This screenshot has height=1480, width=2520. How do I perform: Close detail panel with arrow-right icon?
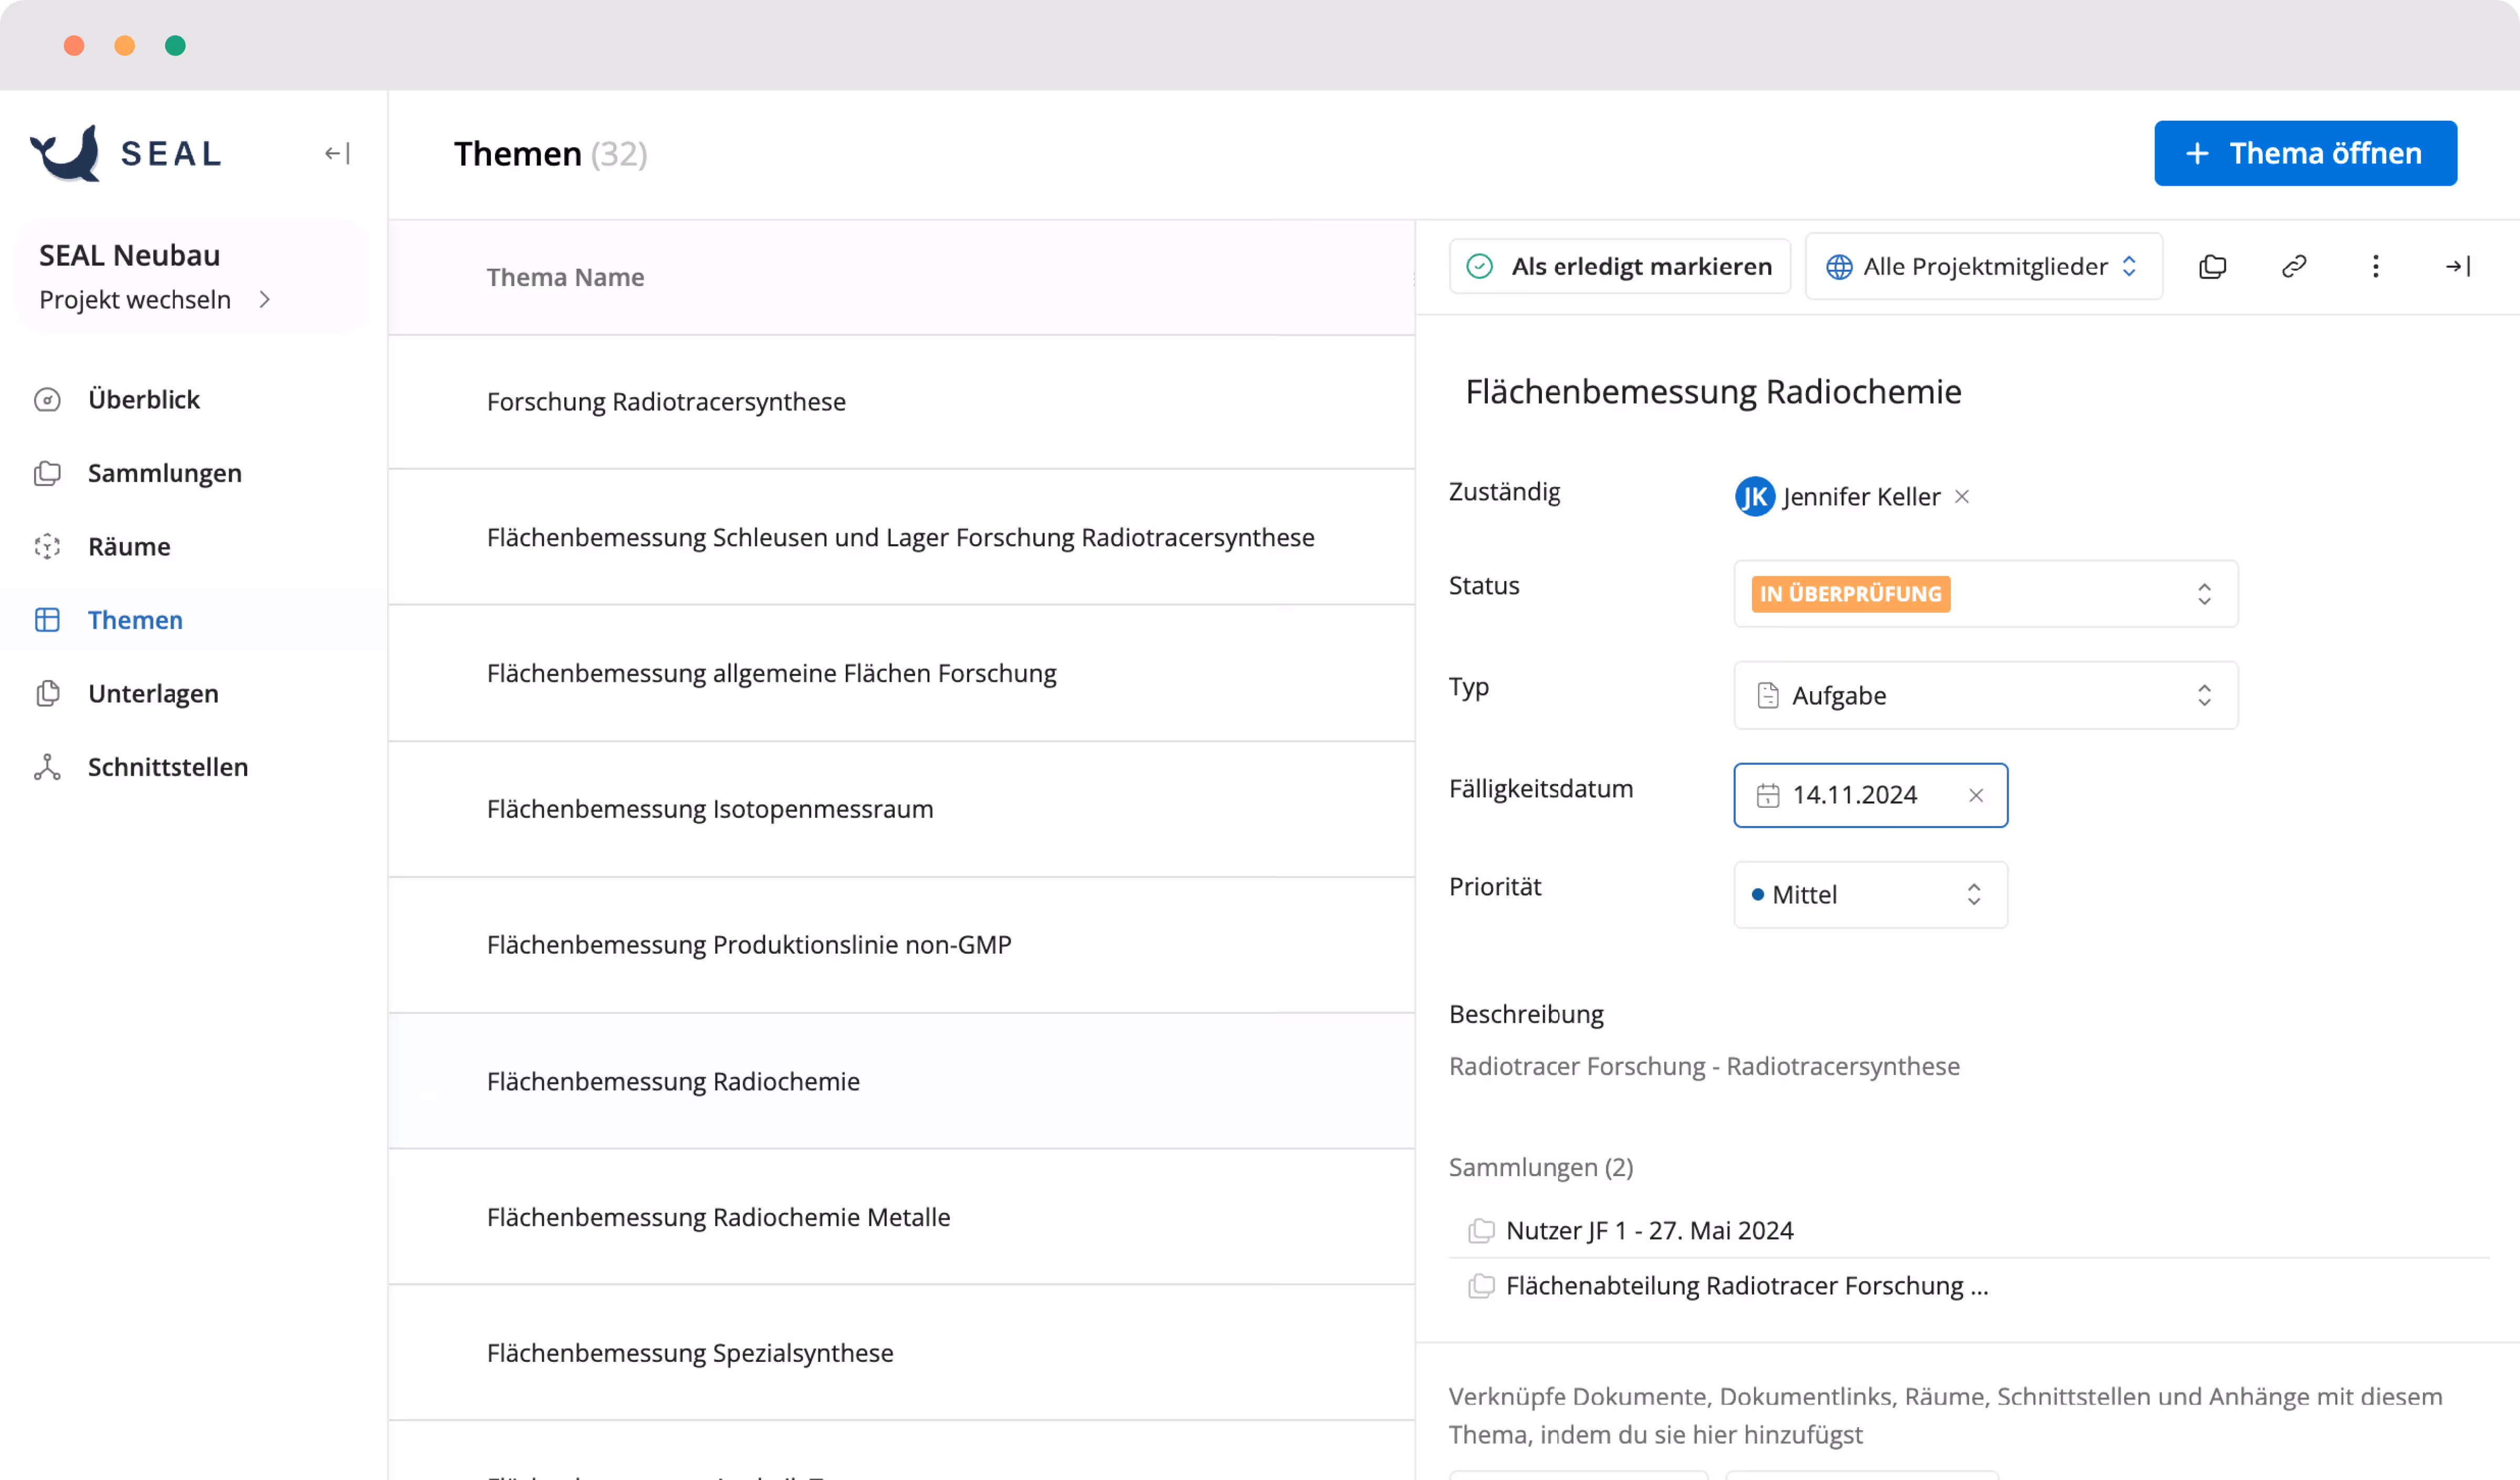pos(2457,266)
